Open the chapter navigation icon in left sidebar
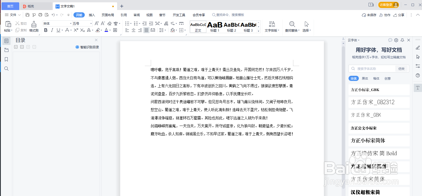 click(x=6, y=50)
